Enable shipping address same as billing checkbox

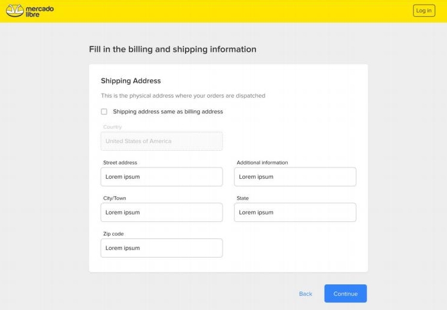click(104, 111)
